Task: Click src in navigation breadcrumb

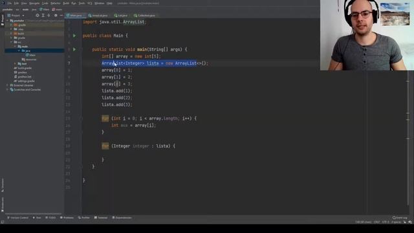Action: (x=17, y=10)
